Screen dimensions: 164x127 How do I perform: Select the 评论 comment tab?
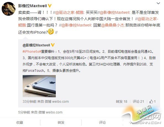[102, 122]
